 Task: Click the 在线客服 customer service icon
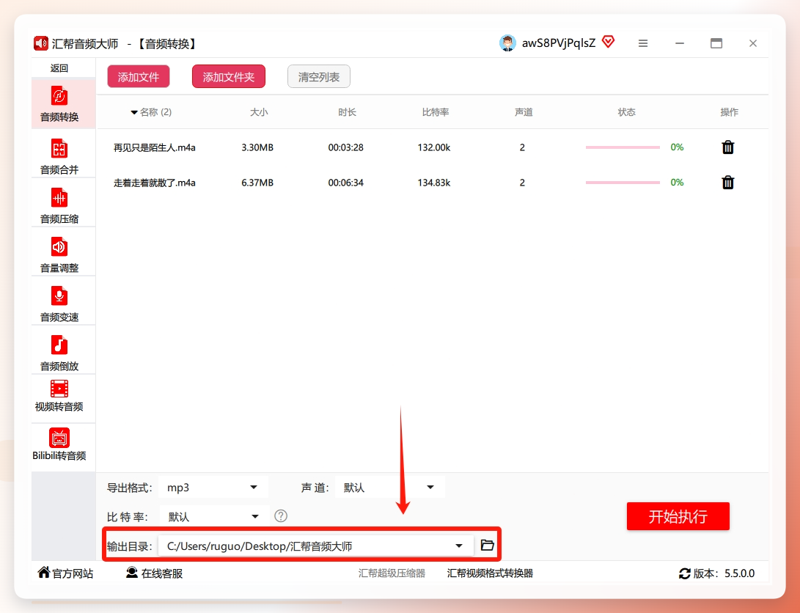coord(132,573)
